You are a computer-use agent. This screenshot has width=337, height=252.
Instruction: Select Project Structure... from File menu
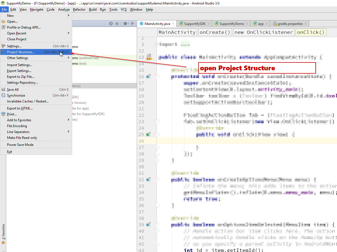[36, 52]
